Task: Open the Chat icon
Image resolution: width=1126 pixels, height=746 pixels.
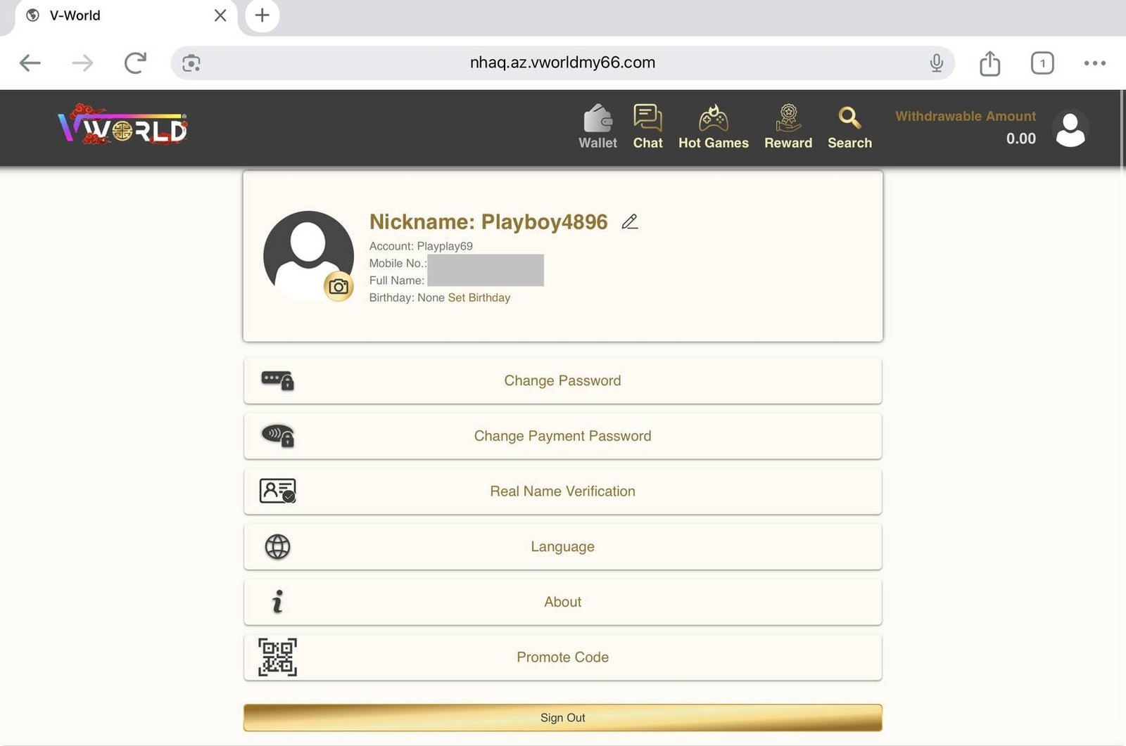Action: tap(647, 118)
